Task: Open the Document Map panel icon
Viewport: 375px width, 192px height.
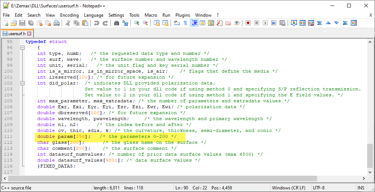Action: [211, 23]
